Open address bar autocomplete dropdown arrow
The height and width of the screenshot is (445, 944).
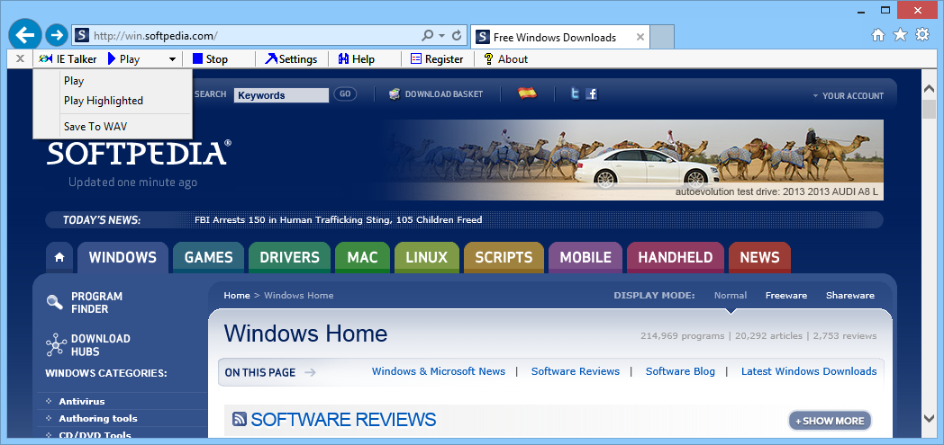[442, 35]
